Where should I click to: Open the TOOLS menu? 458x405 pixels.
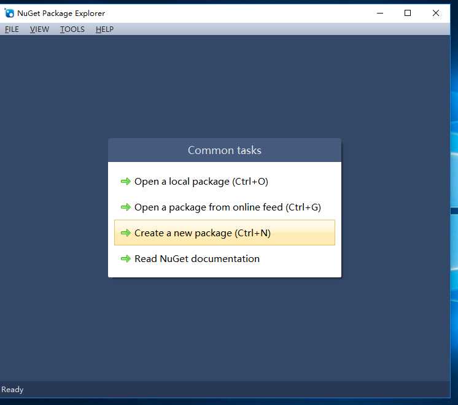(72, 29)
